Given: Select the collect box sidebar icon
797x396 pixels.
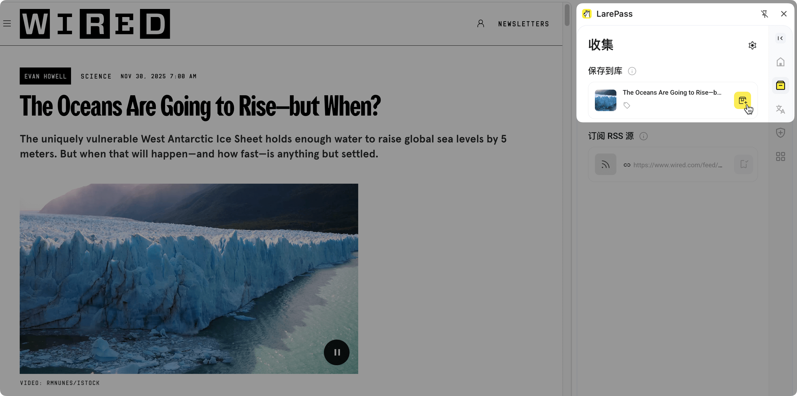Looking at the screenshot, I should click(x=780, y=85).
